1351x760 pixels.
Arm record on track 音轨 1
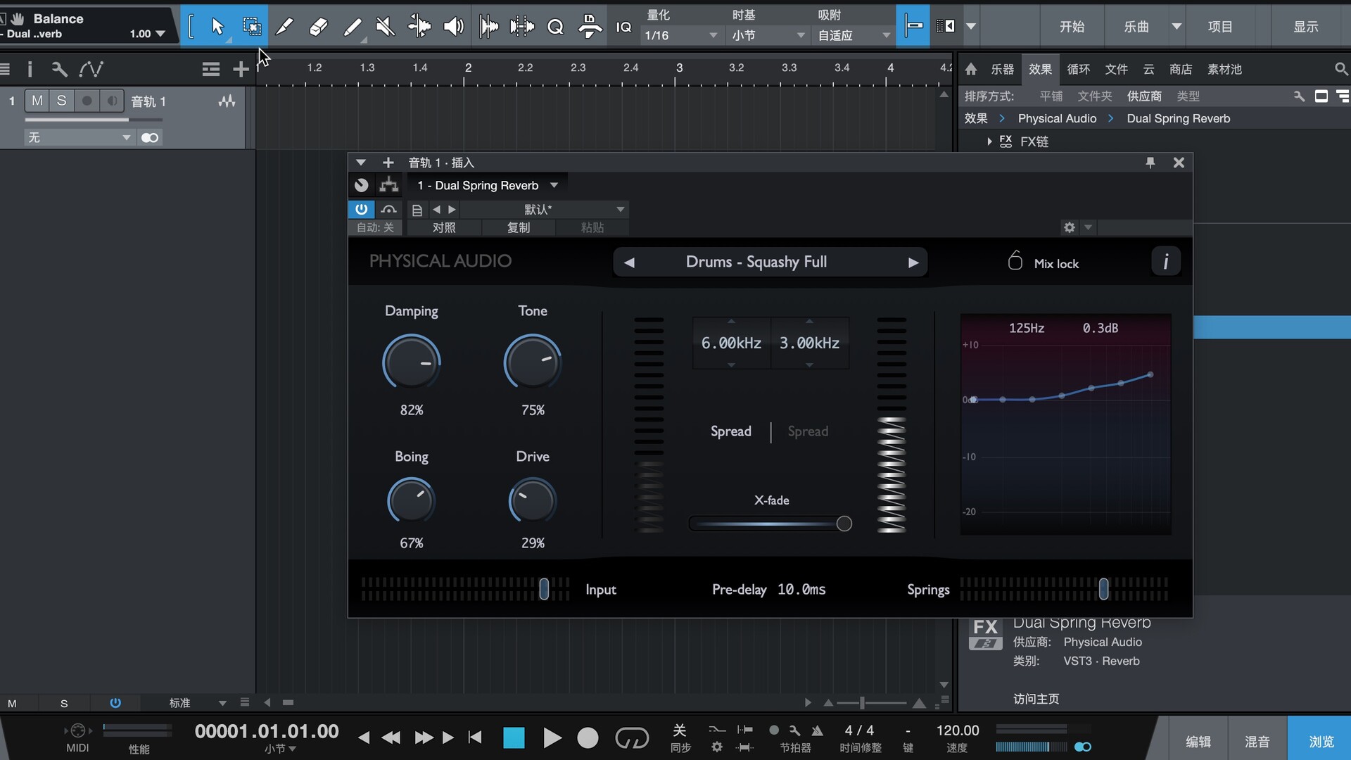(x=87, y=101)
